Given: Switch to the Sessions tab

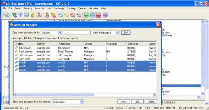Looking at the screenshot, I should [169, 102].
